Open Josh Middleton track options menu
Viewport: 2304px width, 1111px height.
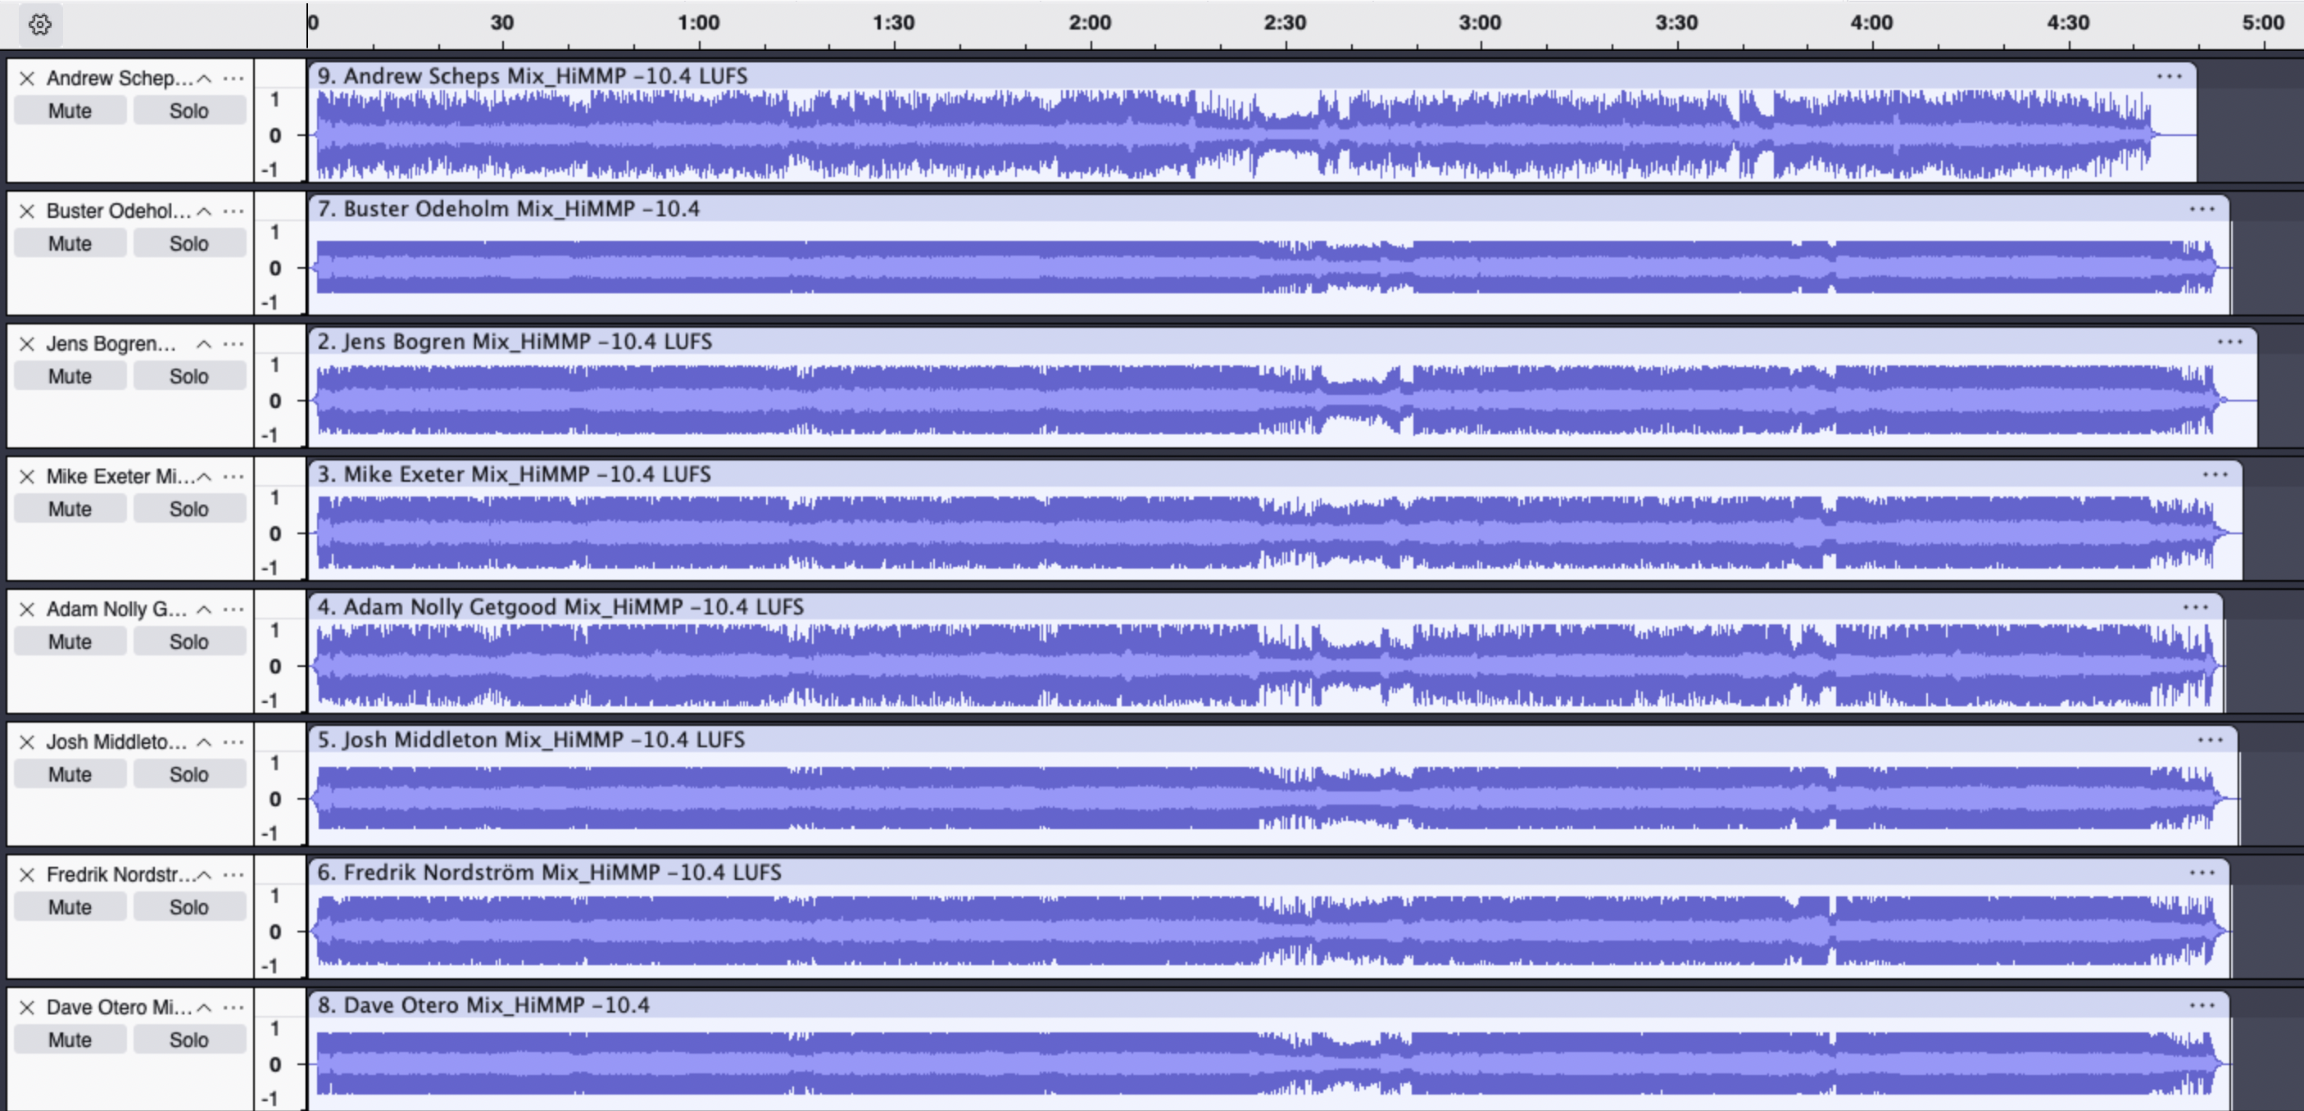click(234, 742)
